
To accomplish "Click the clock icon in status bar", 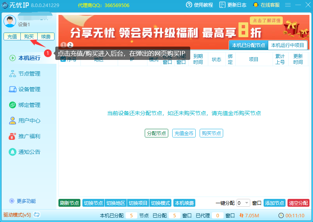I will click(x=281, y=215).
